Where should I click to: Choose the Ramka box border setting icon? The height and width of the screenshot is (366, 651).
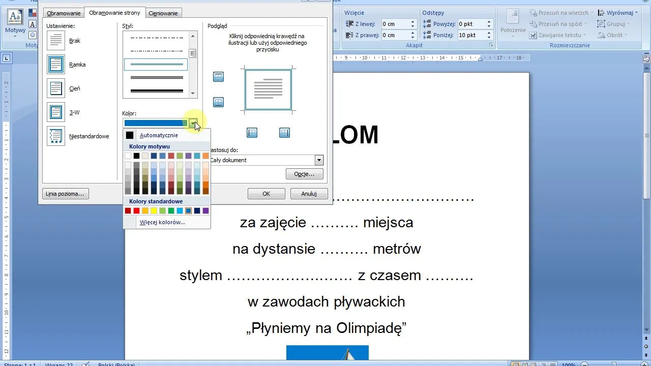click(55, 65)
